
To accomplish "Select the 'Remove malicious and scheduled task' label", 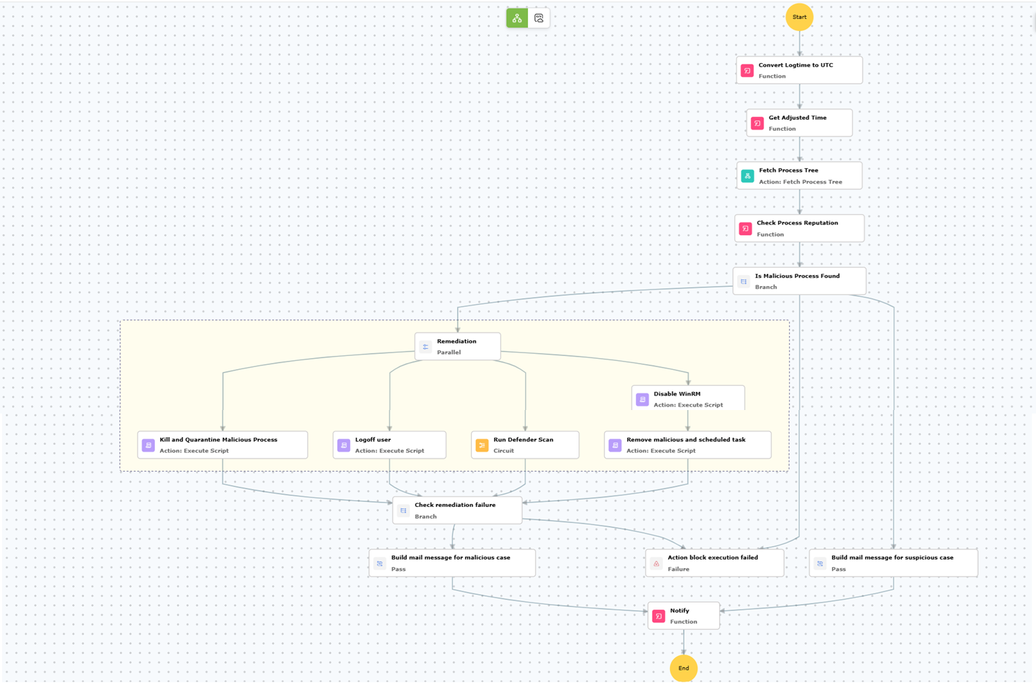I will (686, 440).
